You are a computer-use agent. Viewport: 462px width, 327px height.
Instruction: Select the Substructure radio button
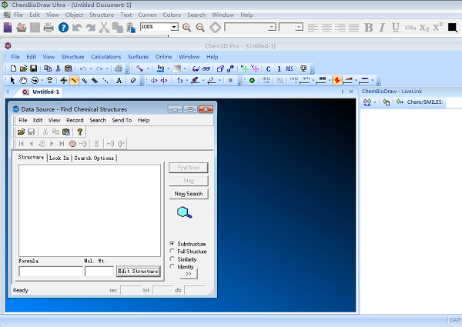[172, 243]
